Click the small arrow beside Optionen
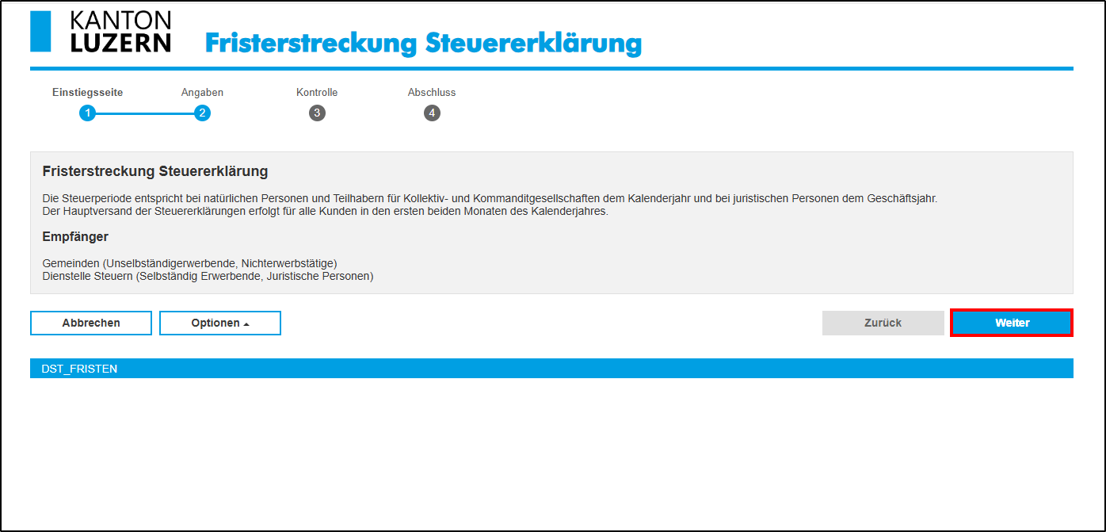Viewport: 1106px width, 532px height. 246,324
